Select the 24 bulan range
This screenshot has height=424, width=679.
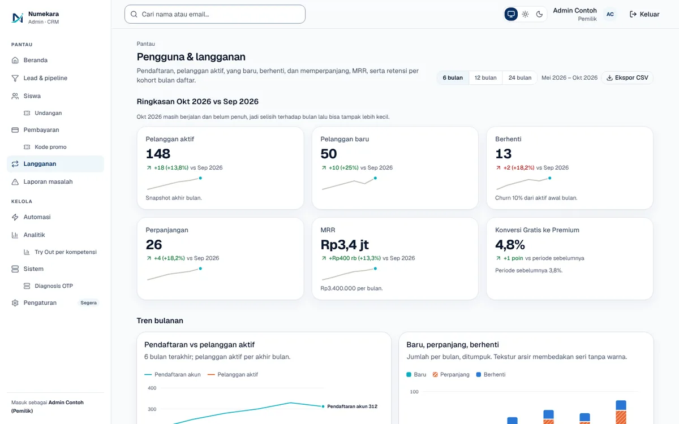[x=520, y=77]
